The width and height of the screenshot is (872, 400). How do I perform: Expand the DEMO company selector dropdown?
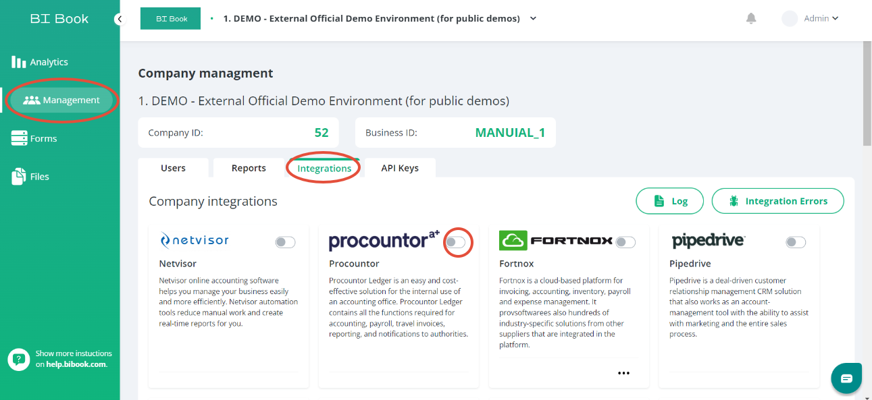pos(533,19)
